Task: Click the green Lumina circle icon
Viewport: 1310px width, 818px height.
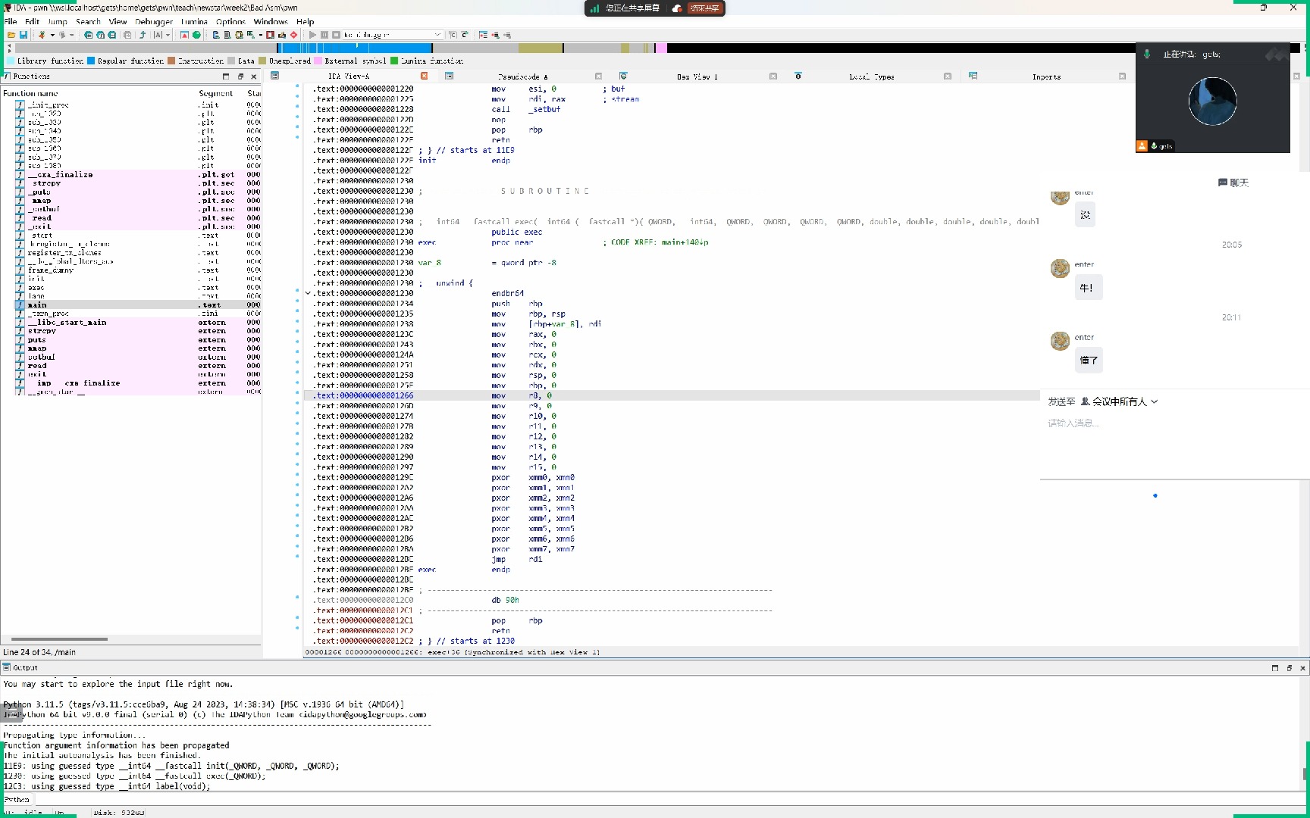Action: coord(196,35)
